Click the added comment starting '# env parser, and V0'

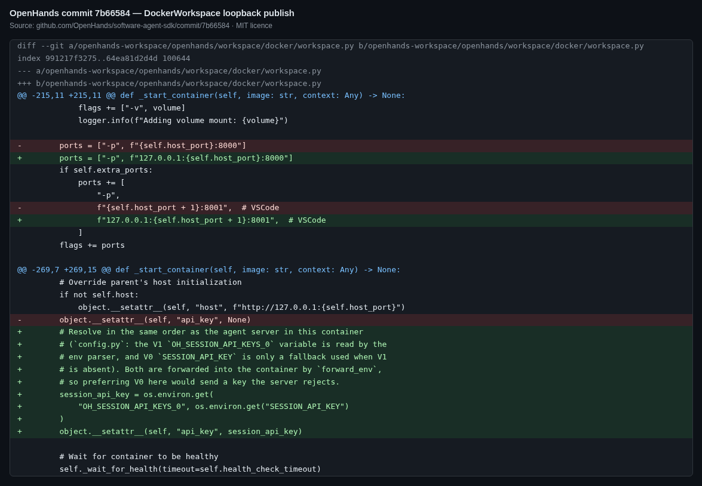[x=351, y=357]
